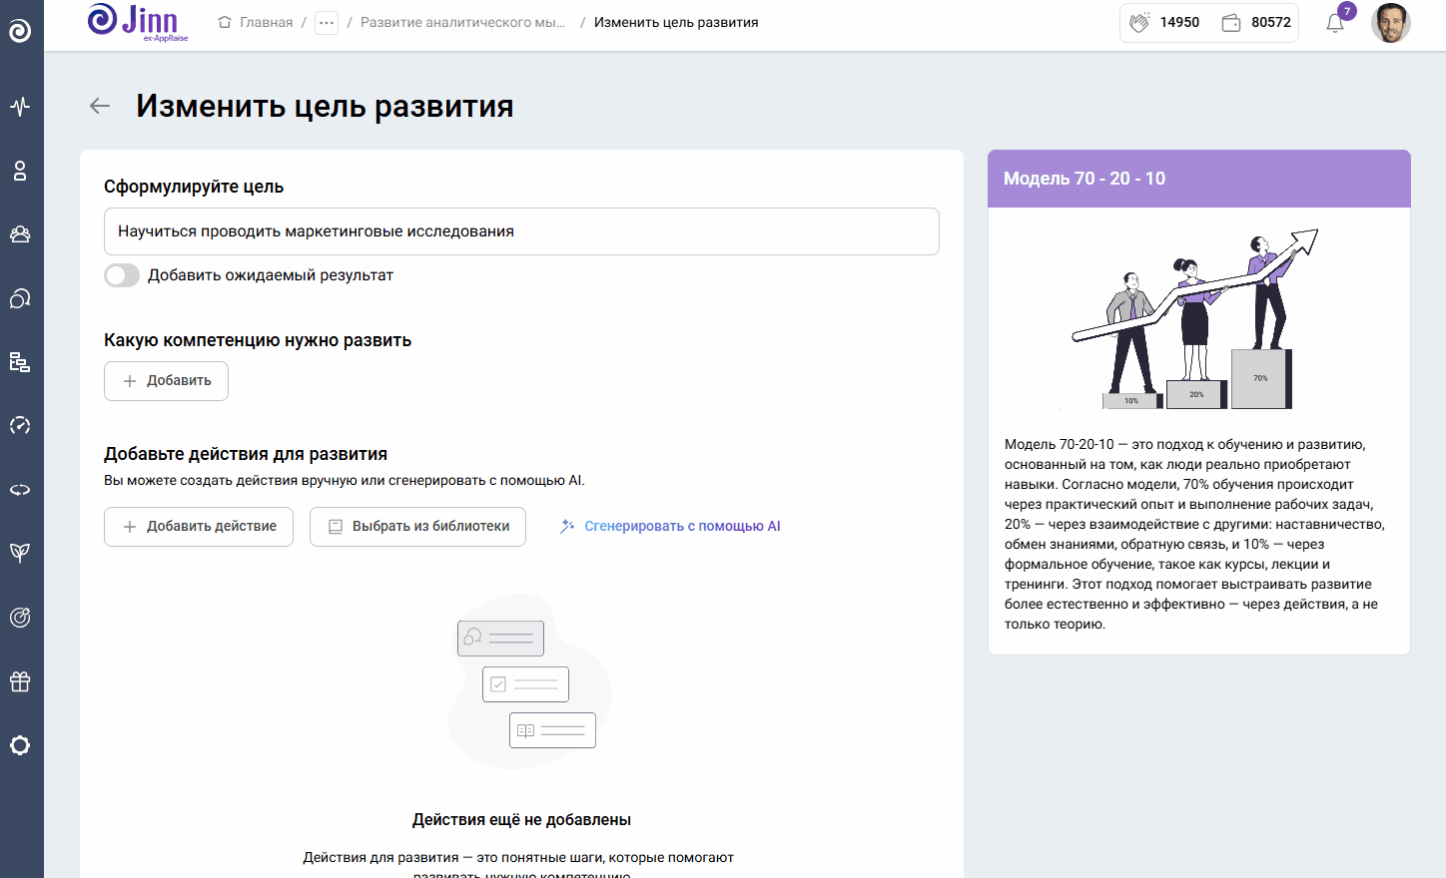The image size is (1446, 878).
Task: Open 'Выбрать из библиотеки' picker
Action: (x=417, y=526)
